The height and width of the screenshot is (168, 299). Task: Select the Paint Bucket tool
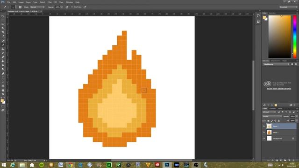3,61
